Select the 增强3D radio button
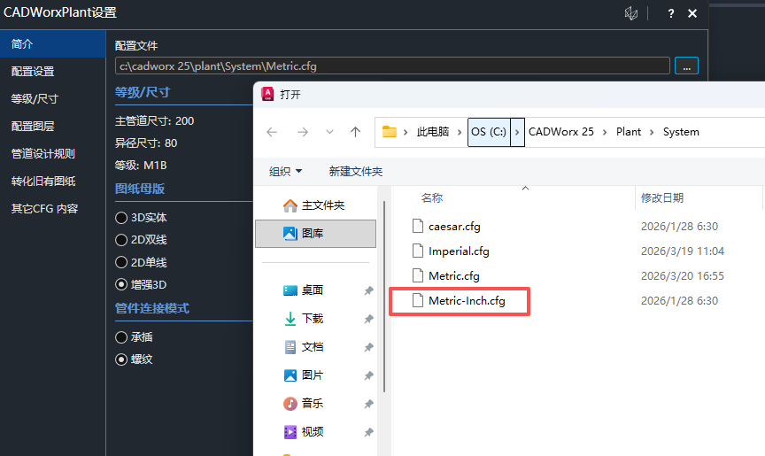 pos(121,284)
